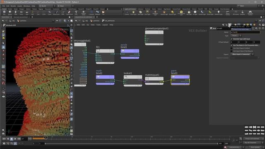The image size is (265, 149).
Task: Click the parameter pane info icon
Action: point(260,29)
